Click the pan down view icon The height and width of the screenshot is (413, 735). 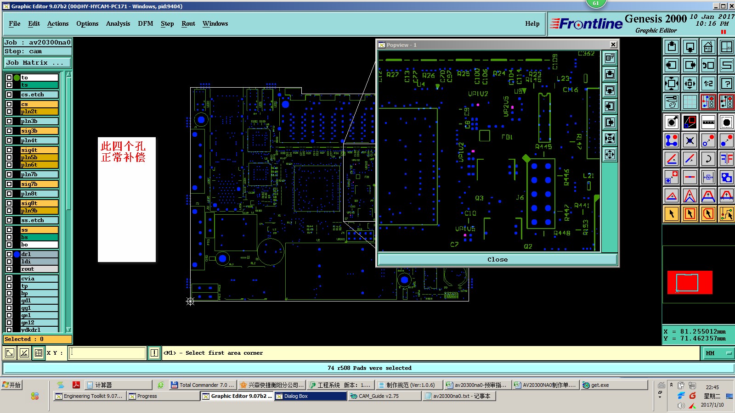690,47
